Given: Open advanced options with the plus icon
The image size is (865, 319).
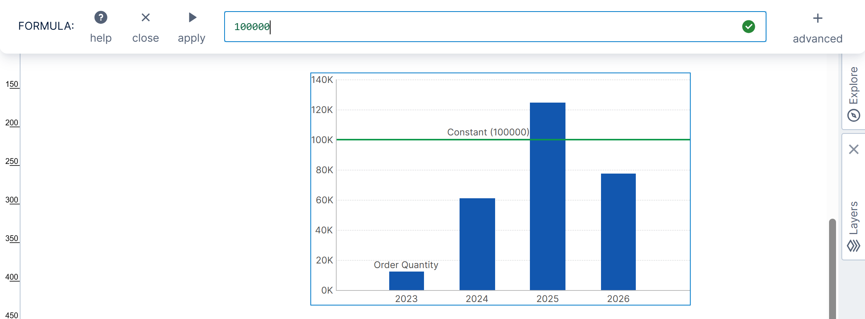Looking at the screenshot, I should click(817, 19).
